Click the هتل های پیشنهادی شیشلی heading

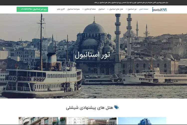[x=90, y=108]
